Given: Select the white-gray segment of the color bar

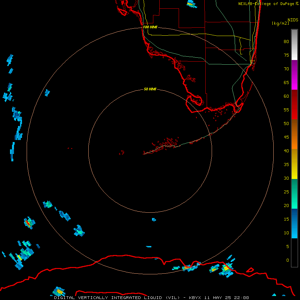Looking at the screenshot, I should click(x=294, y=45).
